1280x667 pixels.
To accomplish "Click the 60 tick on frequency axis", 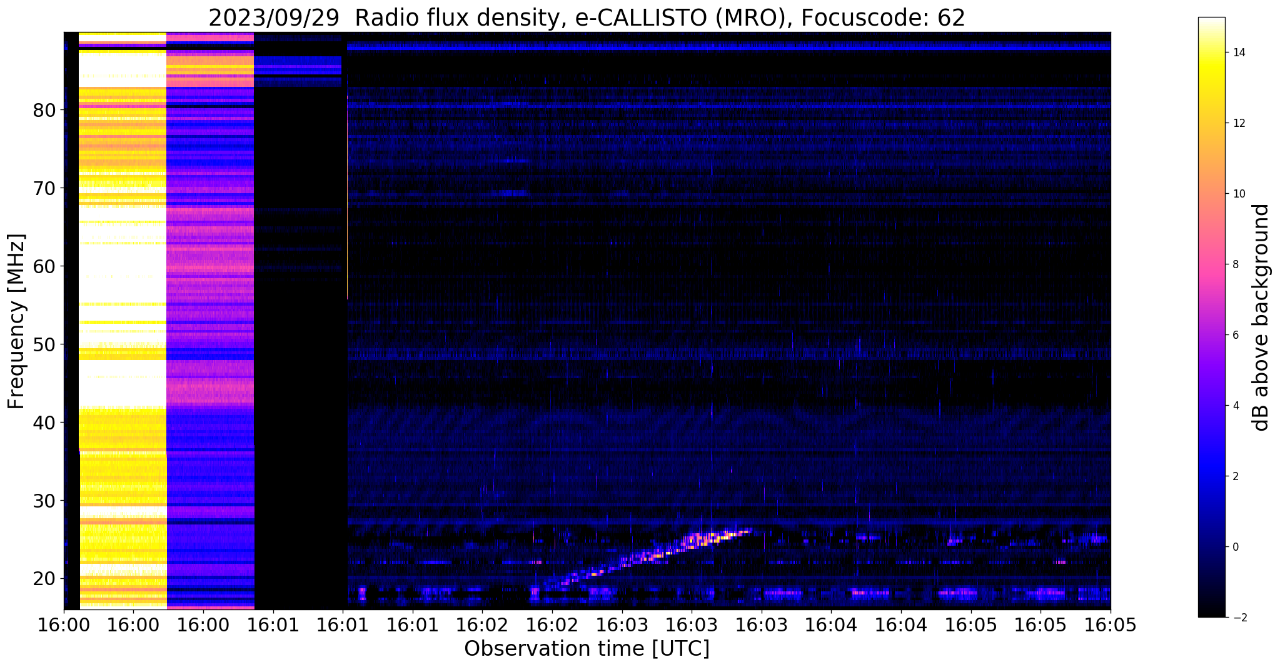I will (x=45, y=266).
